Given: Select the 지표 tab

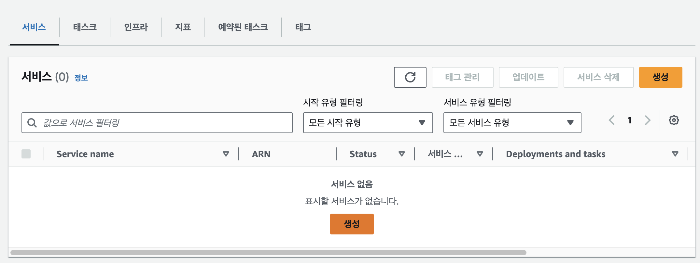Looking at the screenshot, I should (183, 27).
